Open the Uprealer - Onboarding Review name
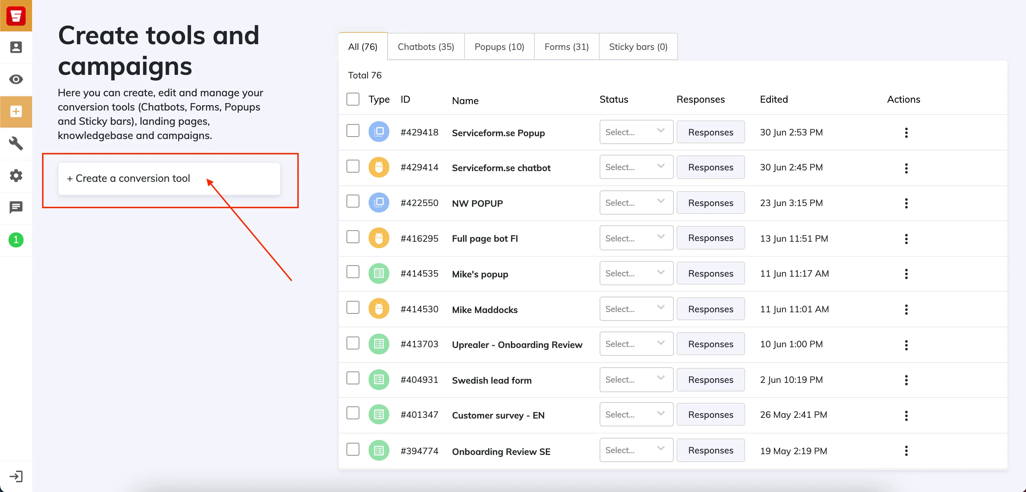The height and width of the screenshot is (492, 1026). tap(517, 345)
